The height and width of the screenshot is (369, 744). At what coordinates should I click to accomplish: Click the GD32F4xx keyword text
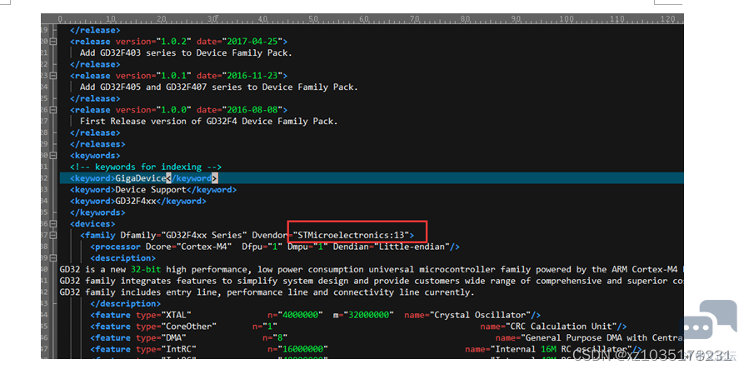click(136, 201)
